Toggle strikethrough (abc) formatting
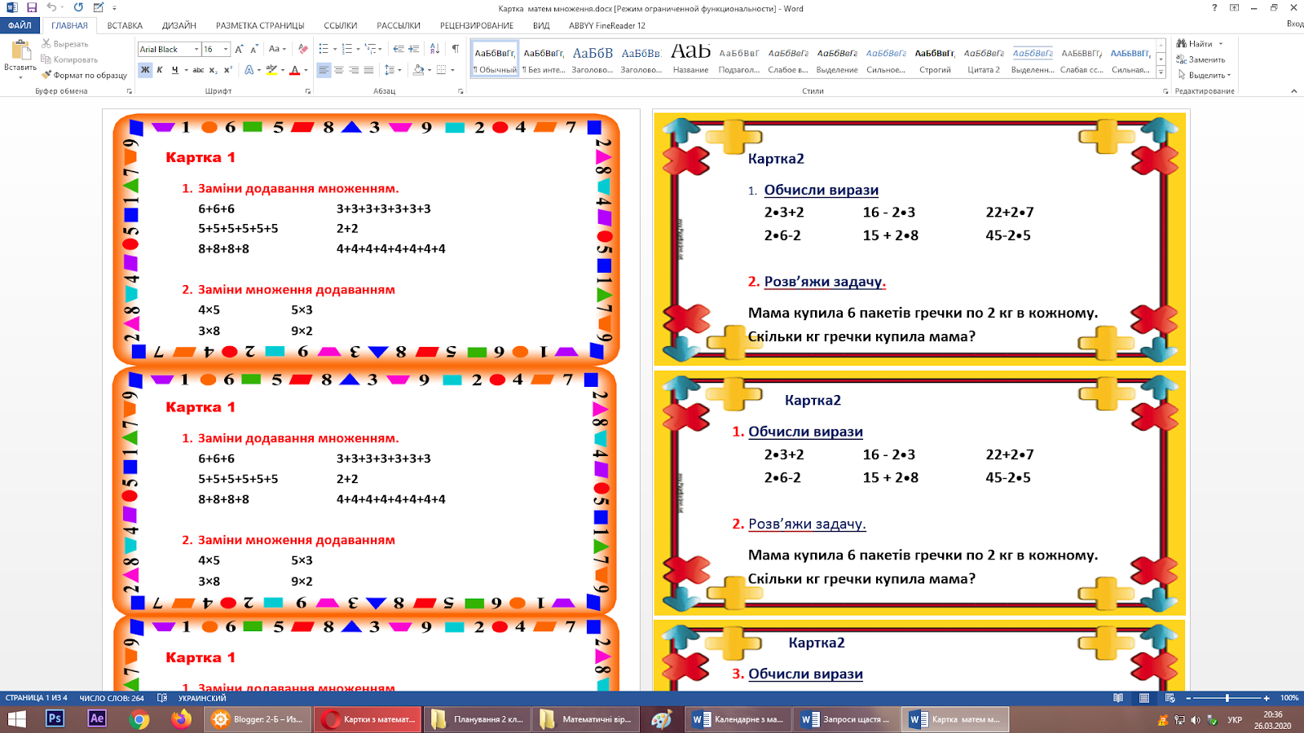This screenshot has height=733, width=1304. coord(198,70)
